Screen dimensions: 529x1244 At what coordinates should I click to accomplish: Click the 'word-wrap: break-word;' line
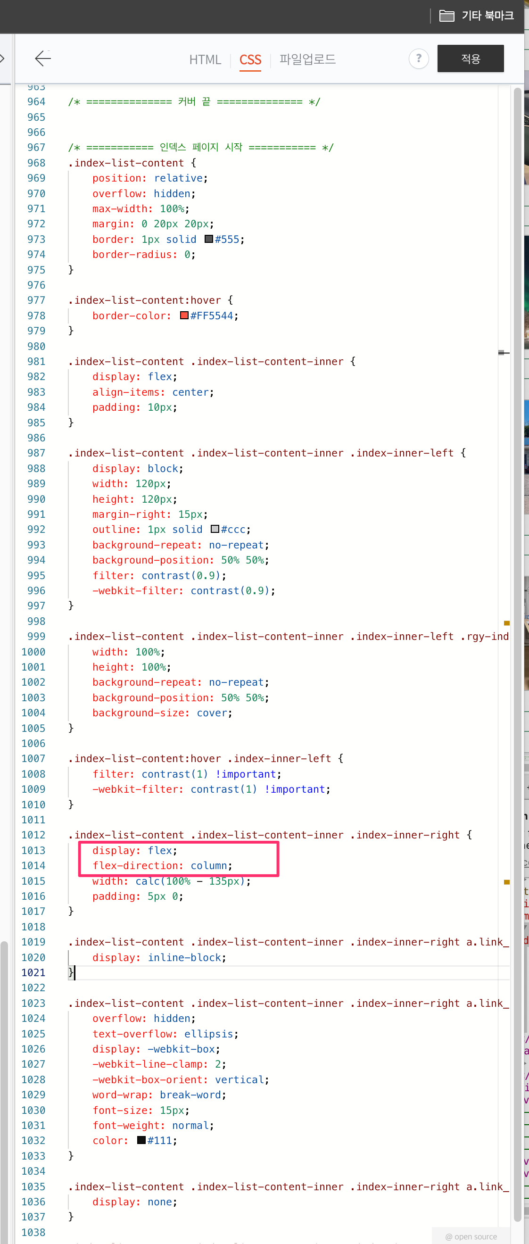click(x=159, y=1095)
